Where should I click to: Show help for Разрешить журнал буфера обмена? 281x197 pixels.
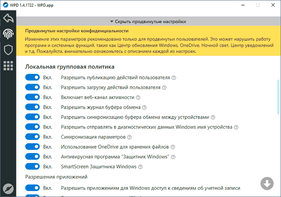[144, 107]
